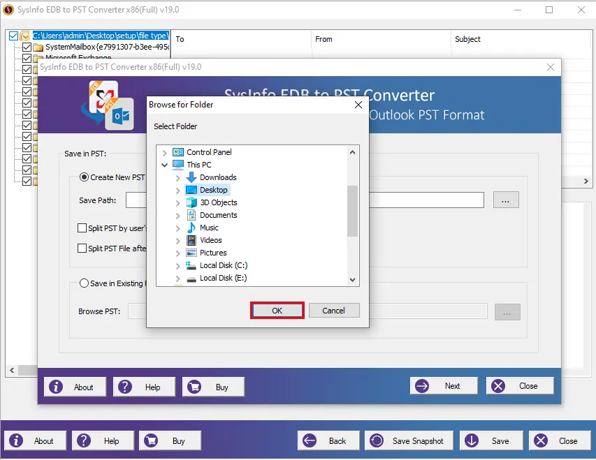This screenshot has height=460, width=596.
Task: Open About in the save dialog
Action: point(75,387)
